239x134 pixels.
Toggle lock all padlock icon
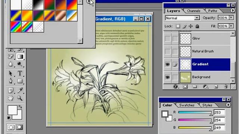tap(197, 26)
